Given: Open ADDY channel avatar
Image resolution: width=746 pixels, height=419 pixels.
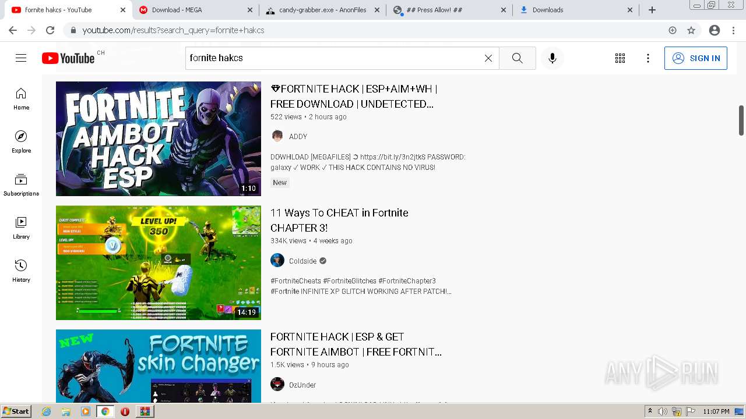Looking at the screenshot, I should click(x=277, y=136).
